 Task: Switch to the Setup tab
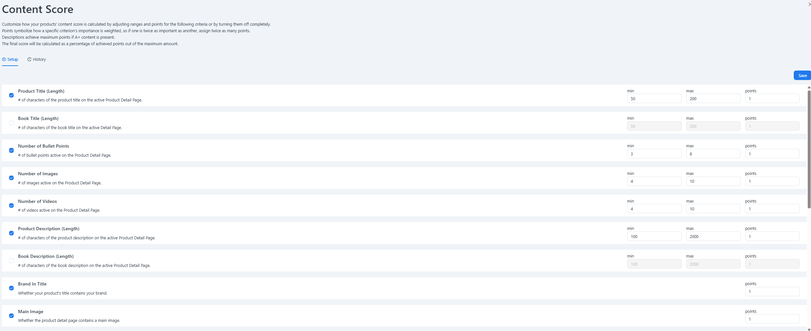[x=10, y=60]
